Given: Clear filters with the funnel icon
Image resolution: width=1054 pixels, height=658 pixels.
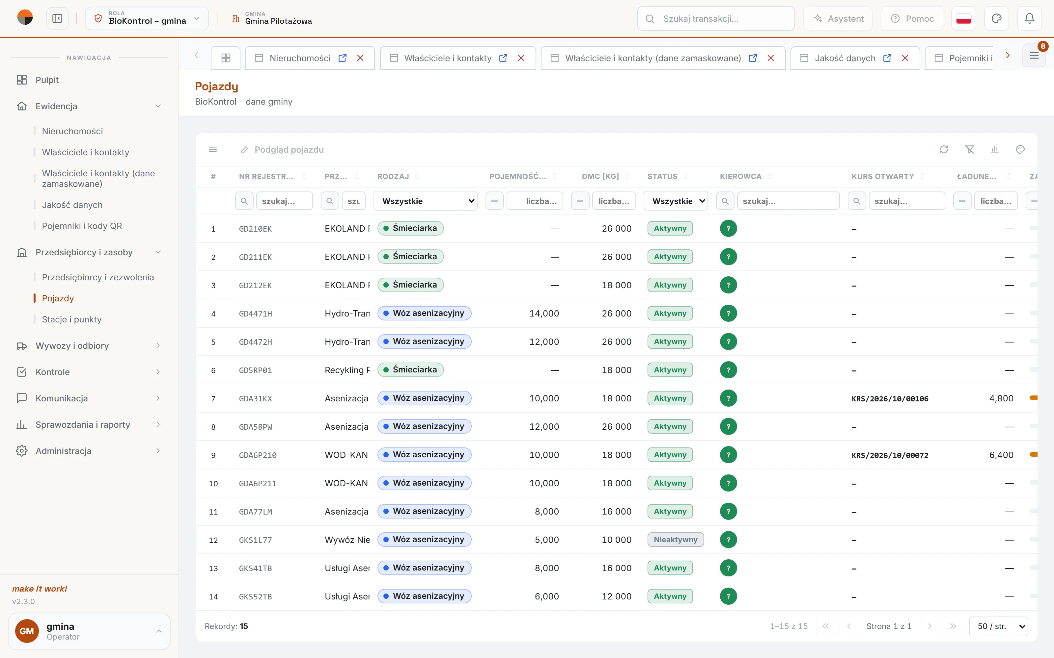Looking at the screenshot, I should (x=969, y=150).
